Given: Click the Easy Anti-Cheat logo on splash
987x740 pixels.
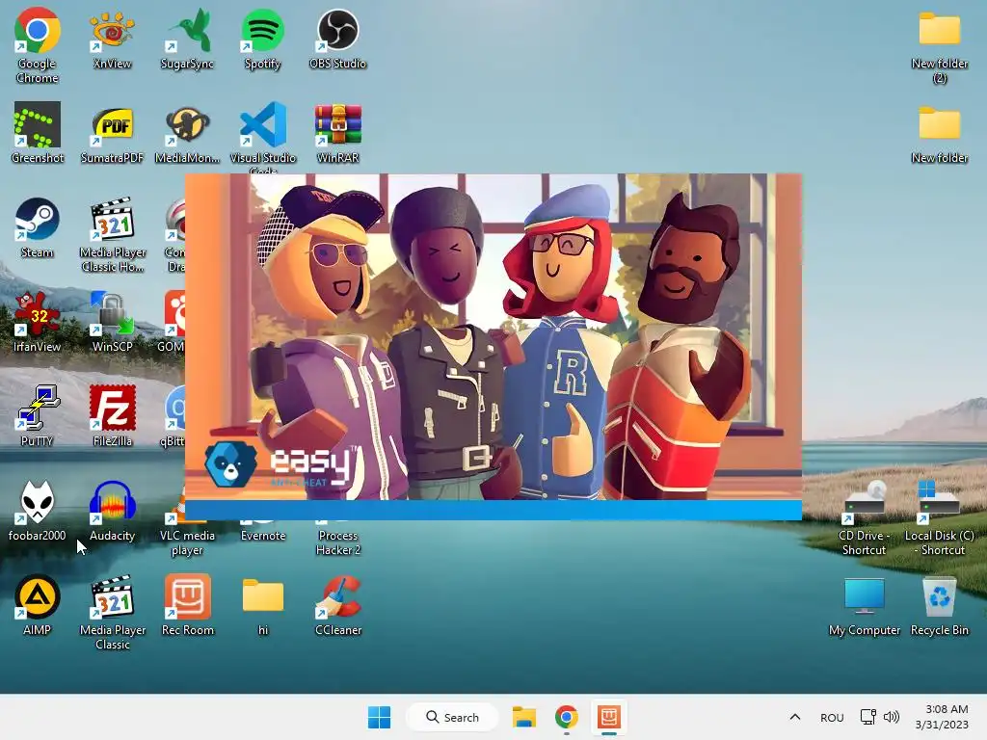Looking at the screenshot, I should 280,464.
